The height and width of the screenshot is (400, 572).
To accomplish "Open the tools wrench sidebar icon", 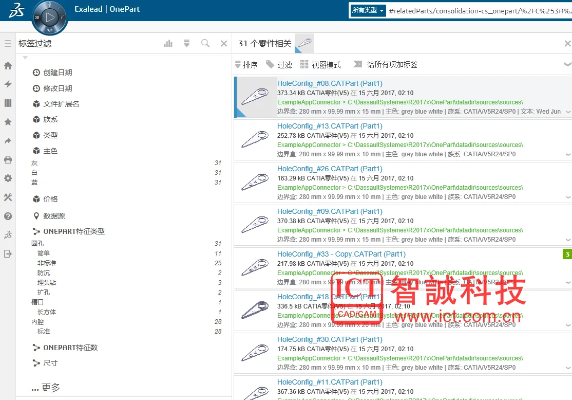I will point(8,197).
